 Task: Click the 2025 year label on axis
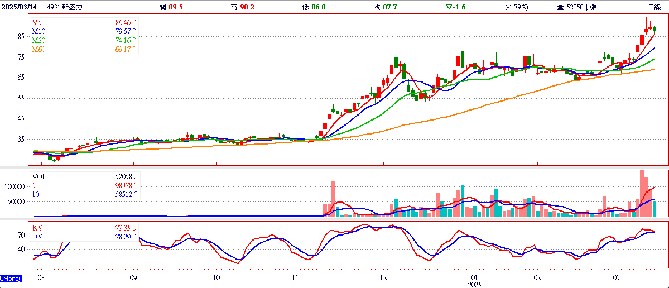pyautogui.click(x=474, y=284)
